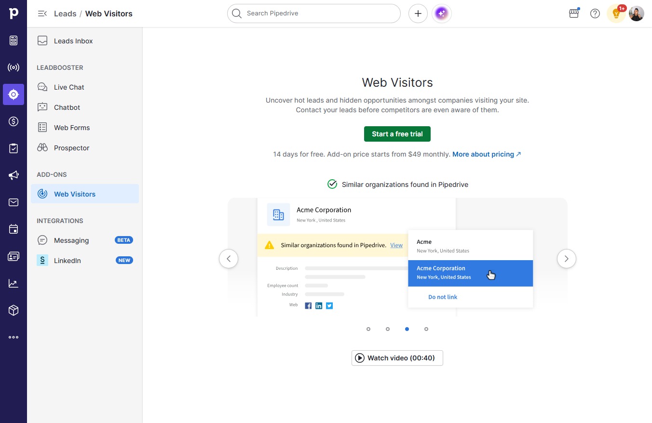Click the NEW badge next to LinkedIn
The height and width of the screenshot is (423, 652).
pos(124,260)
